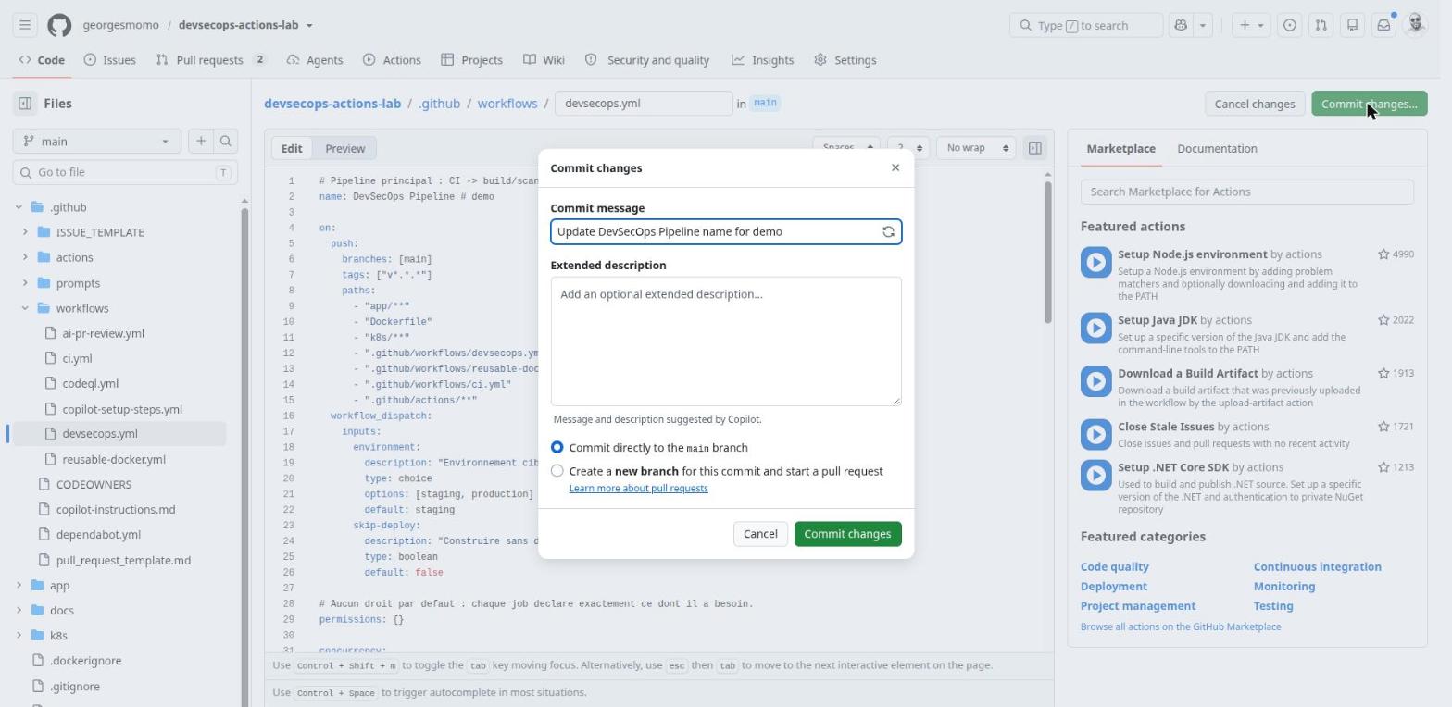This screenshot has width=1452, height=707.
Task: Open the Copilot chat icon
Action: pos(1181,25)
